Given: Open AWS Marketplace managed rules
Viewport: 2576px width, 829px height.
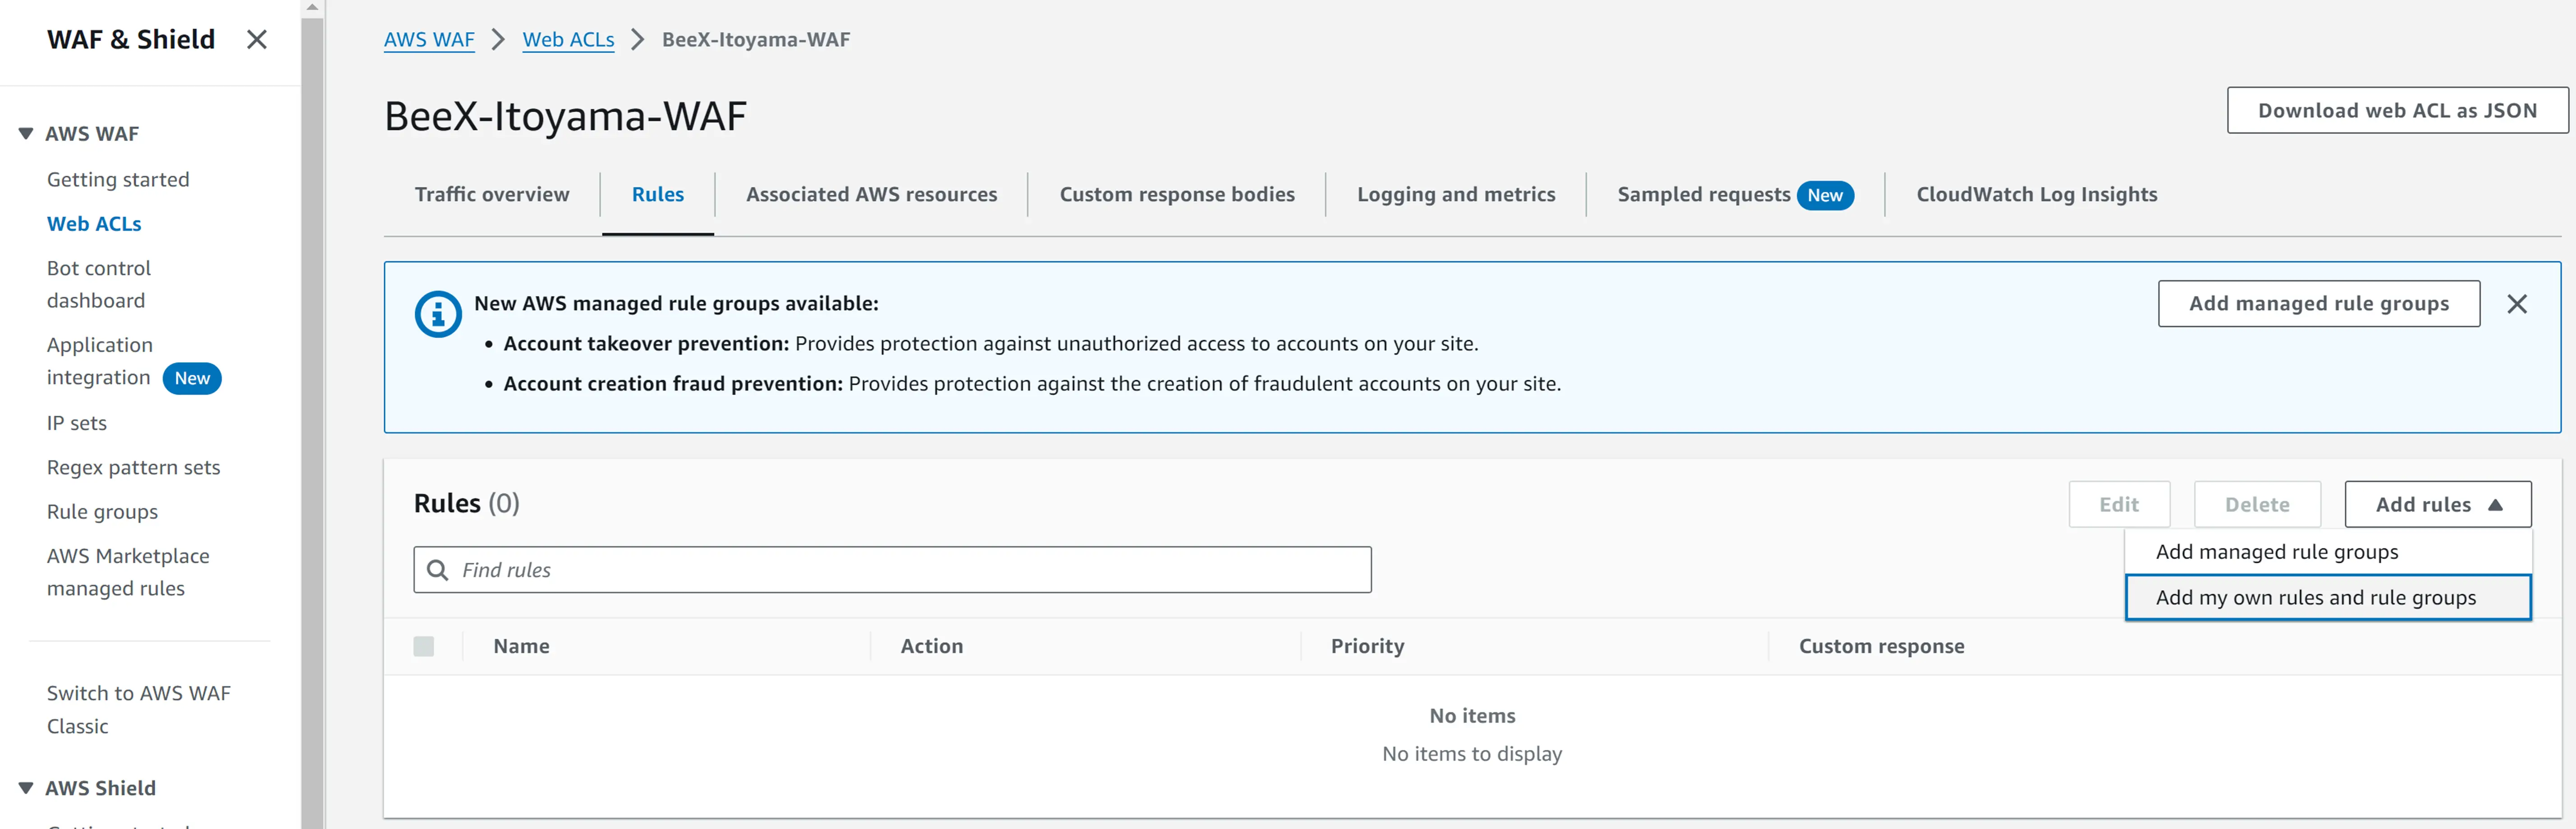Looking at the screenshot, I should click(128, 572).
